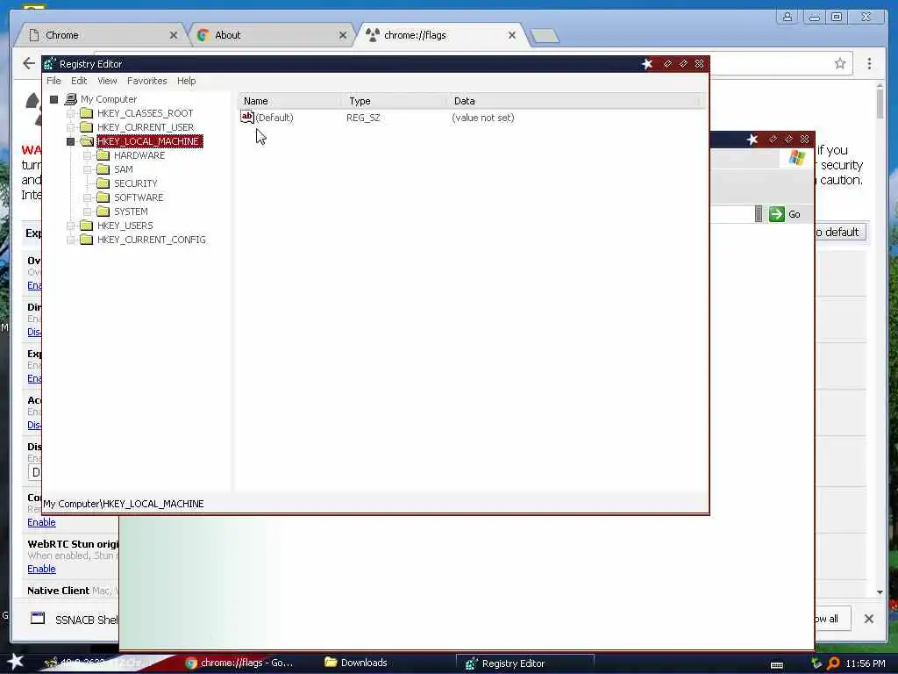Switch to chrome://flags taskbar button
The width and height of the screenshot is (898, 674).
(240, 663)
